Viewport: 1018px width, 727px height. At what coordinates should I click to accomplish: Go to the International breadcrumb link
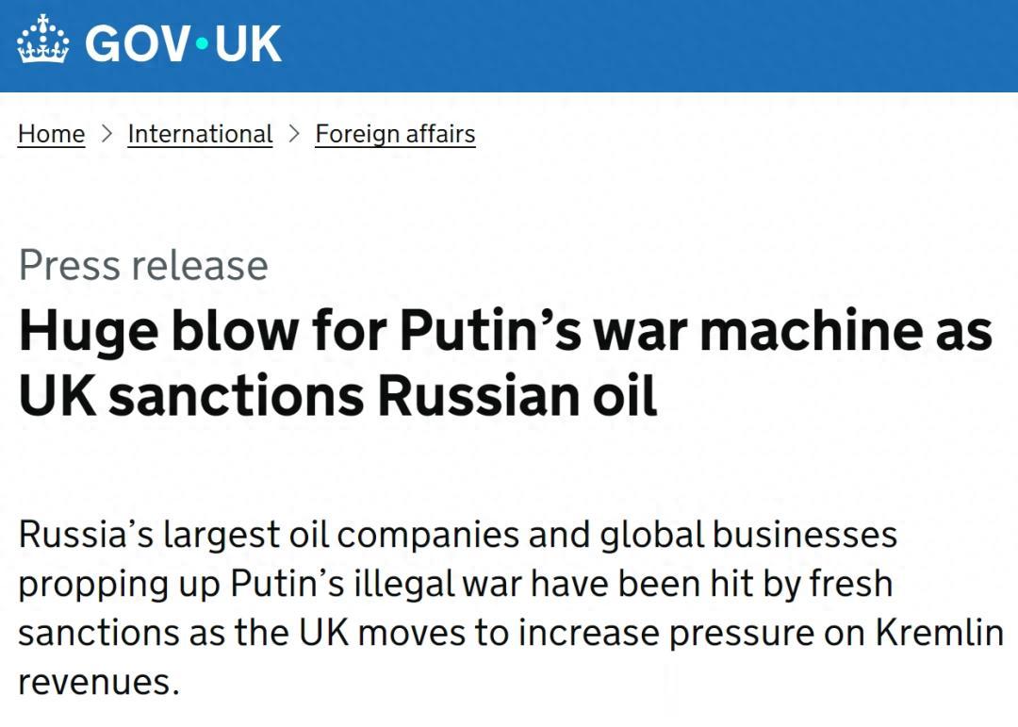[x=200, y=134]
